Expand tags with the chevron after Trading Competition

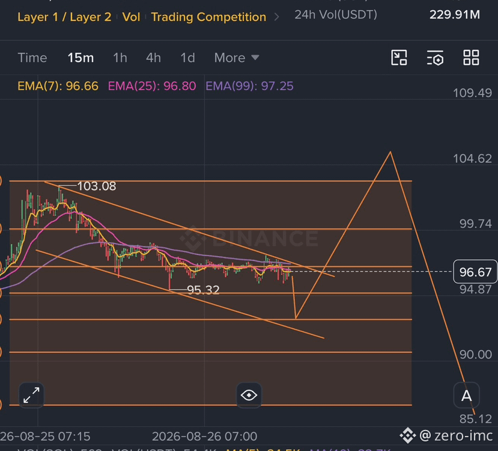(x=276, y=17)
